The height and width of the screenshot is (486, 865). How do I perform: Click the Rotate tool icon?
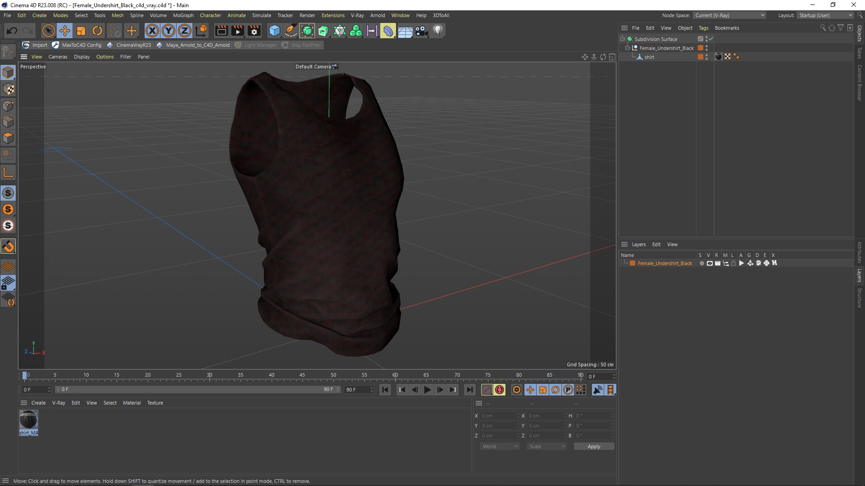pyautogui.click(x=97, y=30)
